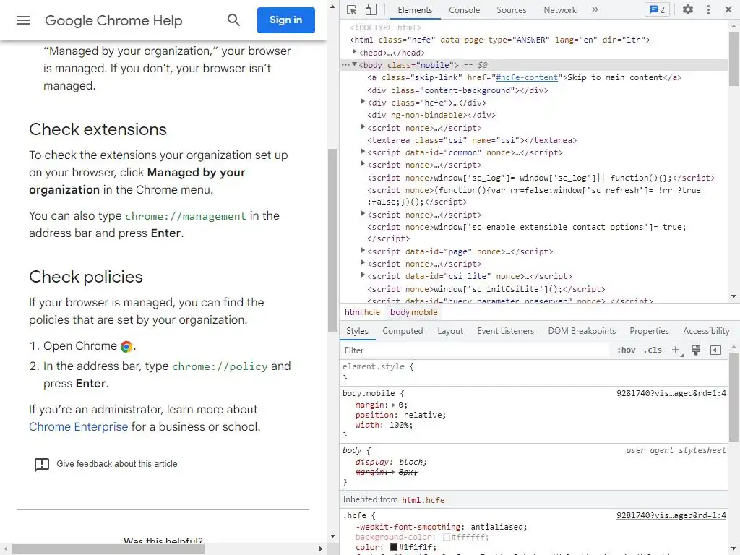Screen dimensions: 740x555
Task: Open the Chrome Enterprise link
Action: pos(78,426)
